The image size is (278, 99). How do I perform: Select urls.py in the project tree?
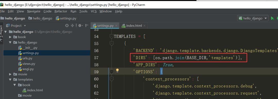27,58
